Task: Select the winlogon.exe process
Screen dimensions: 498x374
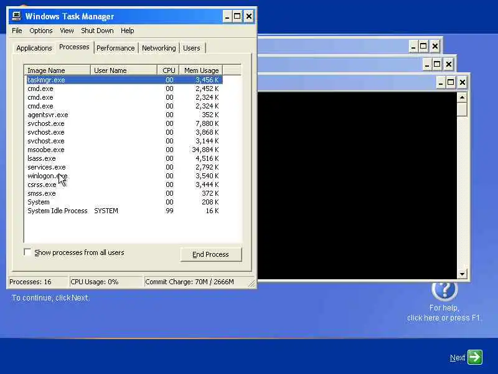Action: [x=124, y=176]
